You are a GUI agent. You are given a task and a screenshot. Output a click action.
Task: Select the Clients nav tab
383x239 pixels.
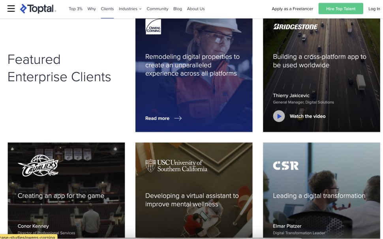(x=107, y=9)
